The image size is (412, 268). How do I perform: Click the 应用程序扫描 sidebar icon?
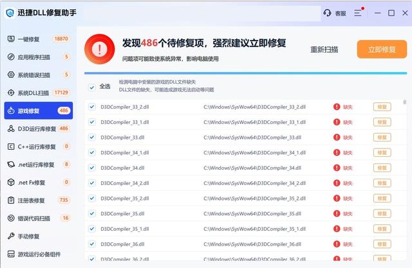tap(11, 57)
